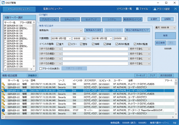The height and width of the screenshot is (125, 179).
Task: Click the key icon of the highlighted 11:37:00 row
Action: pos(3,91)
